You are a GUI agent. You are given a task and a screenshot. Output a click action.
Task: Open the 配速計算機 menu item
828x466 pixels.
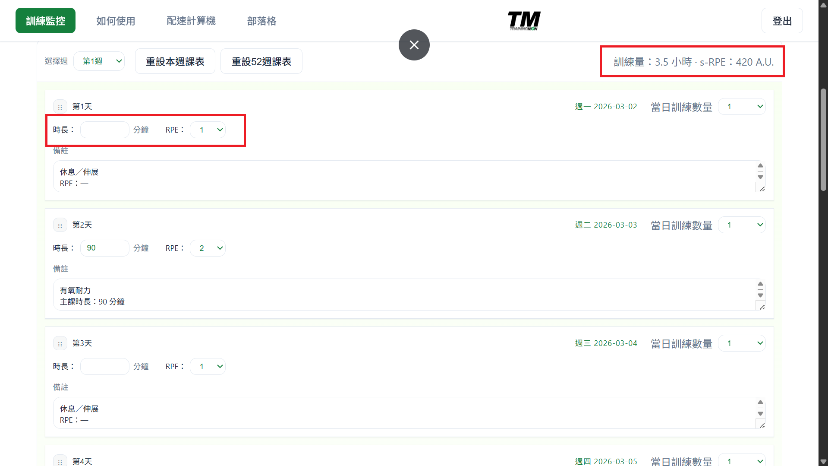[x=191, y=21]
